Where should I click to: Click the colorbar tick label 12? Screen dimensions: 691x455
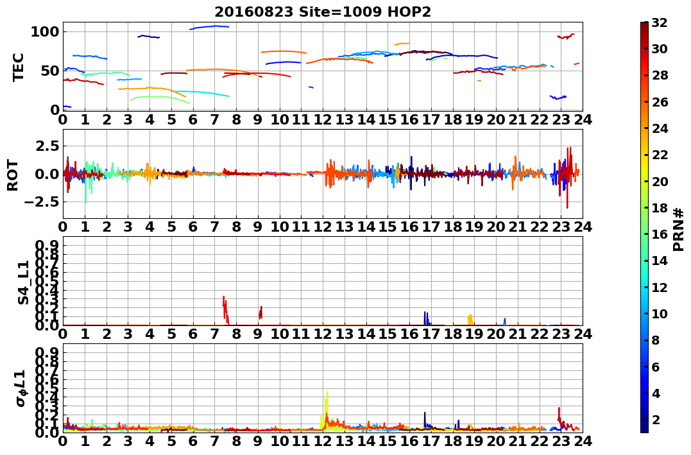click(x=660, y=287)
